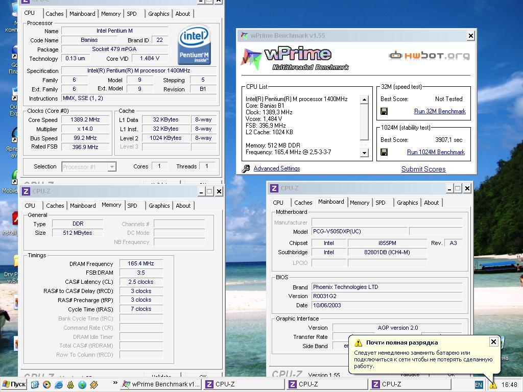Viewport: 523px width, 392px height.
Task: Click the globe Quick Launch icon
Action: click(82, 385)
